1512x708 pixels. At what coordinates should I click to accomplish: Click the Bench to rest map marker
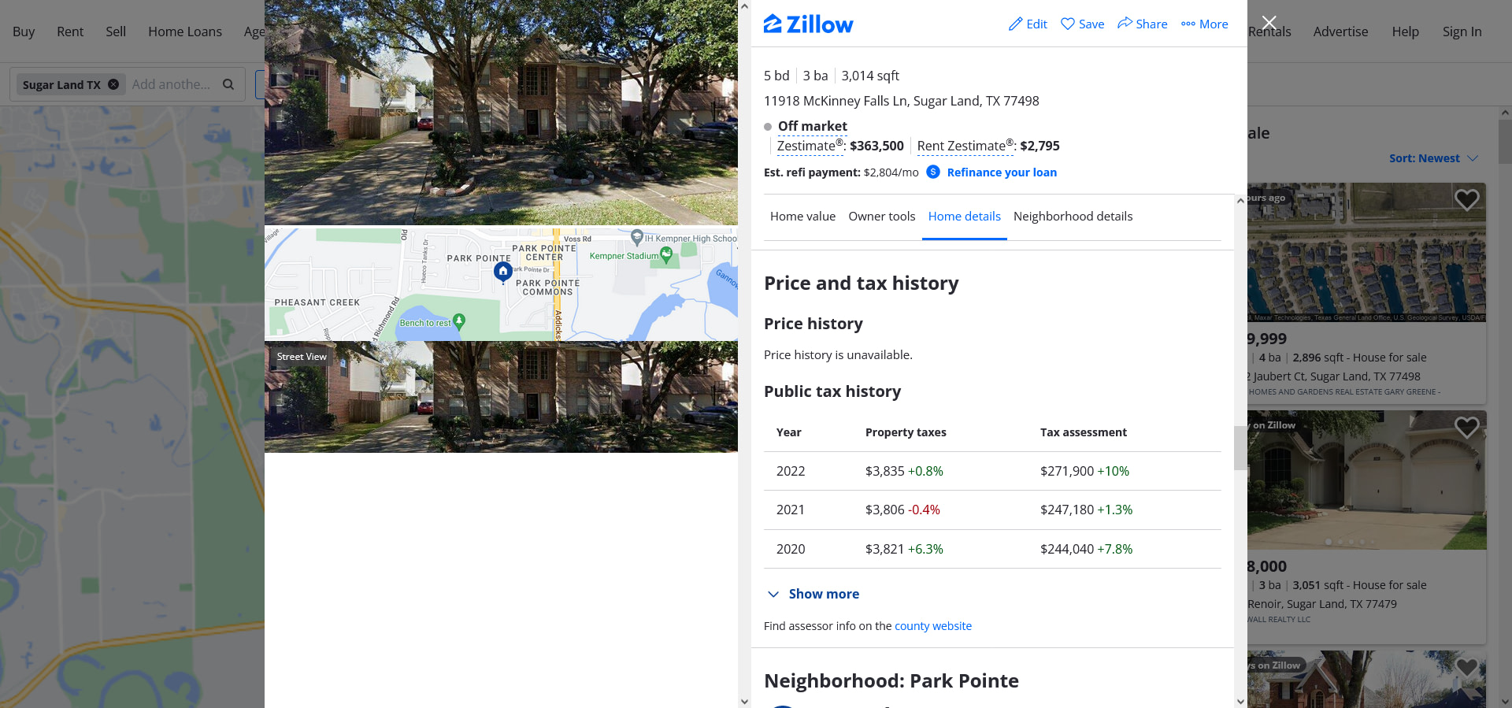(459, 321)
